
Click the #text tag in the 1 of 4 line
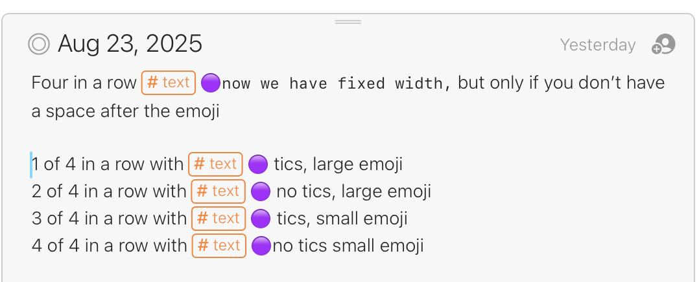215,164
